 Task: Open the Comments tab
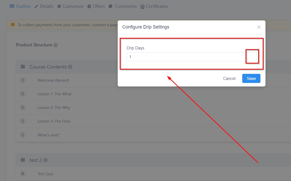[123, 6]
